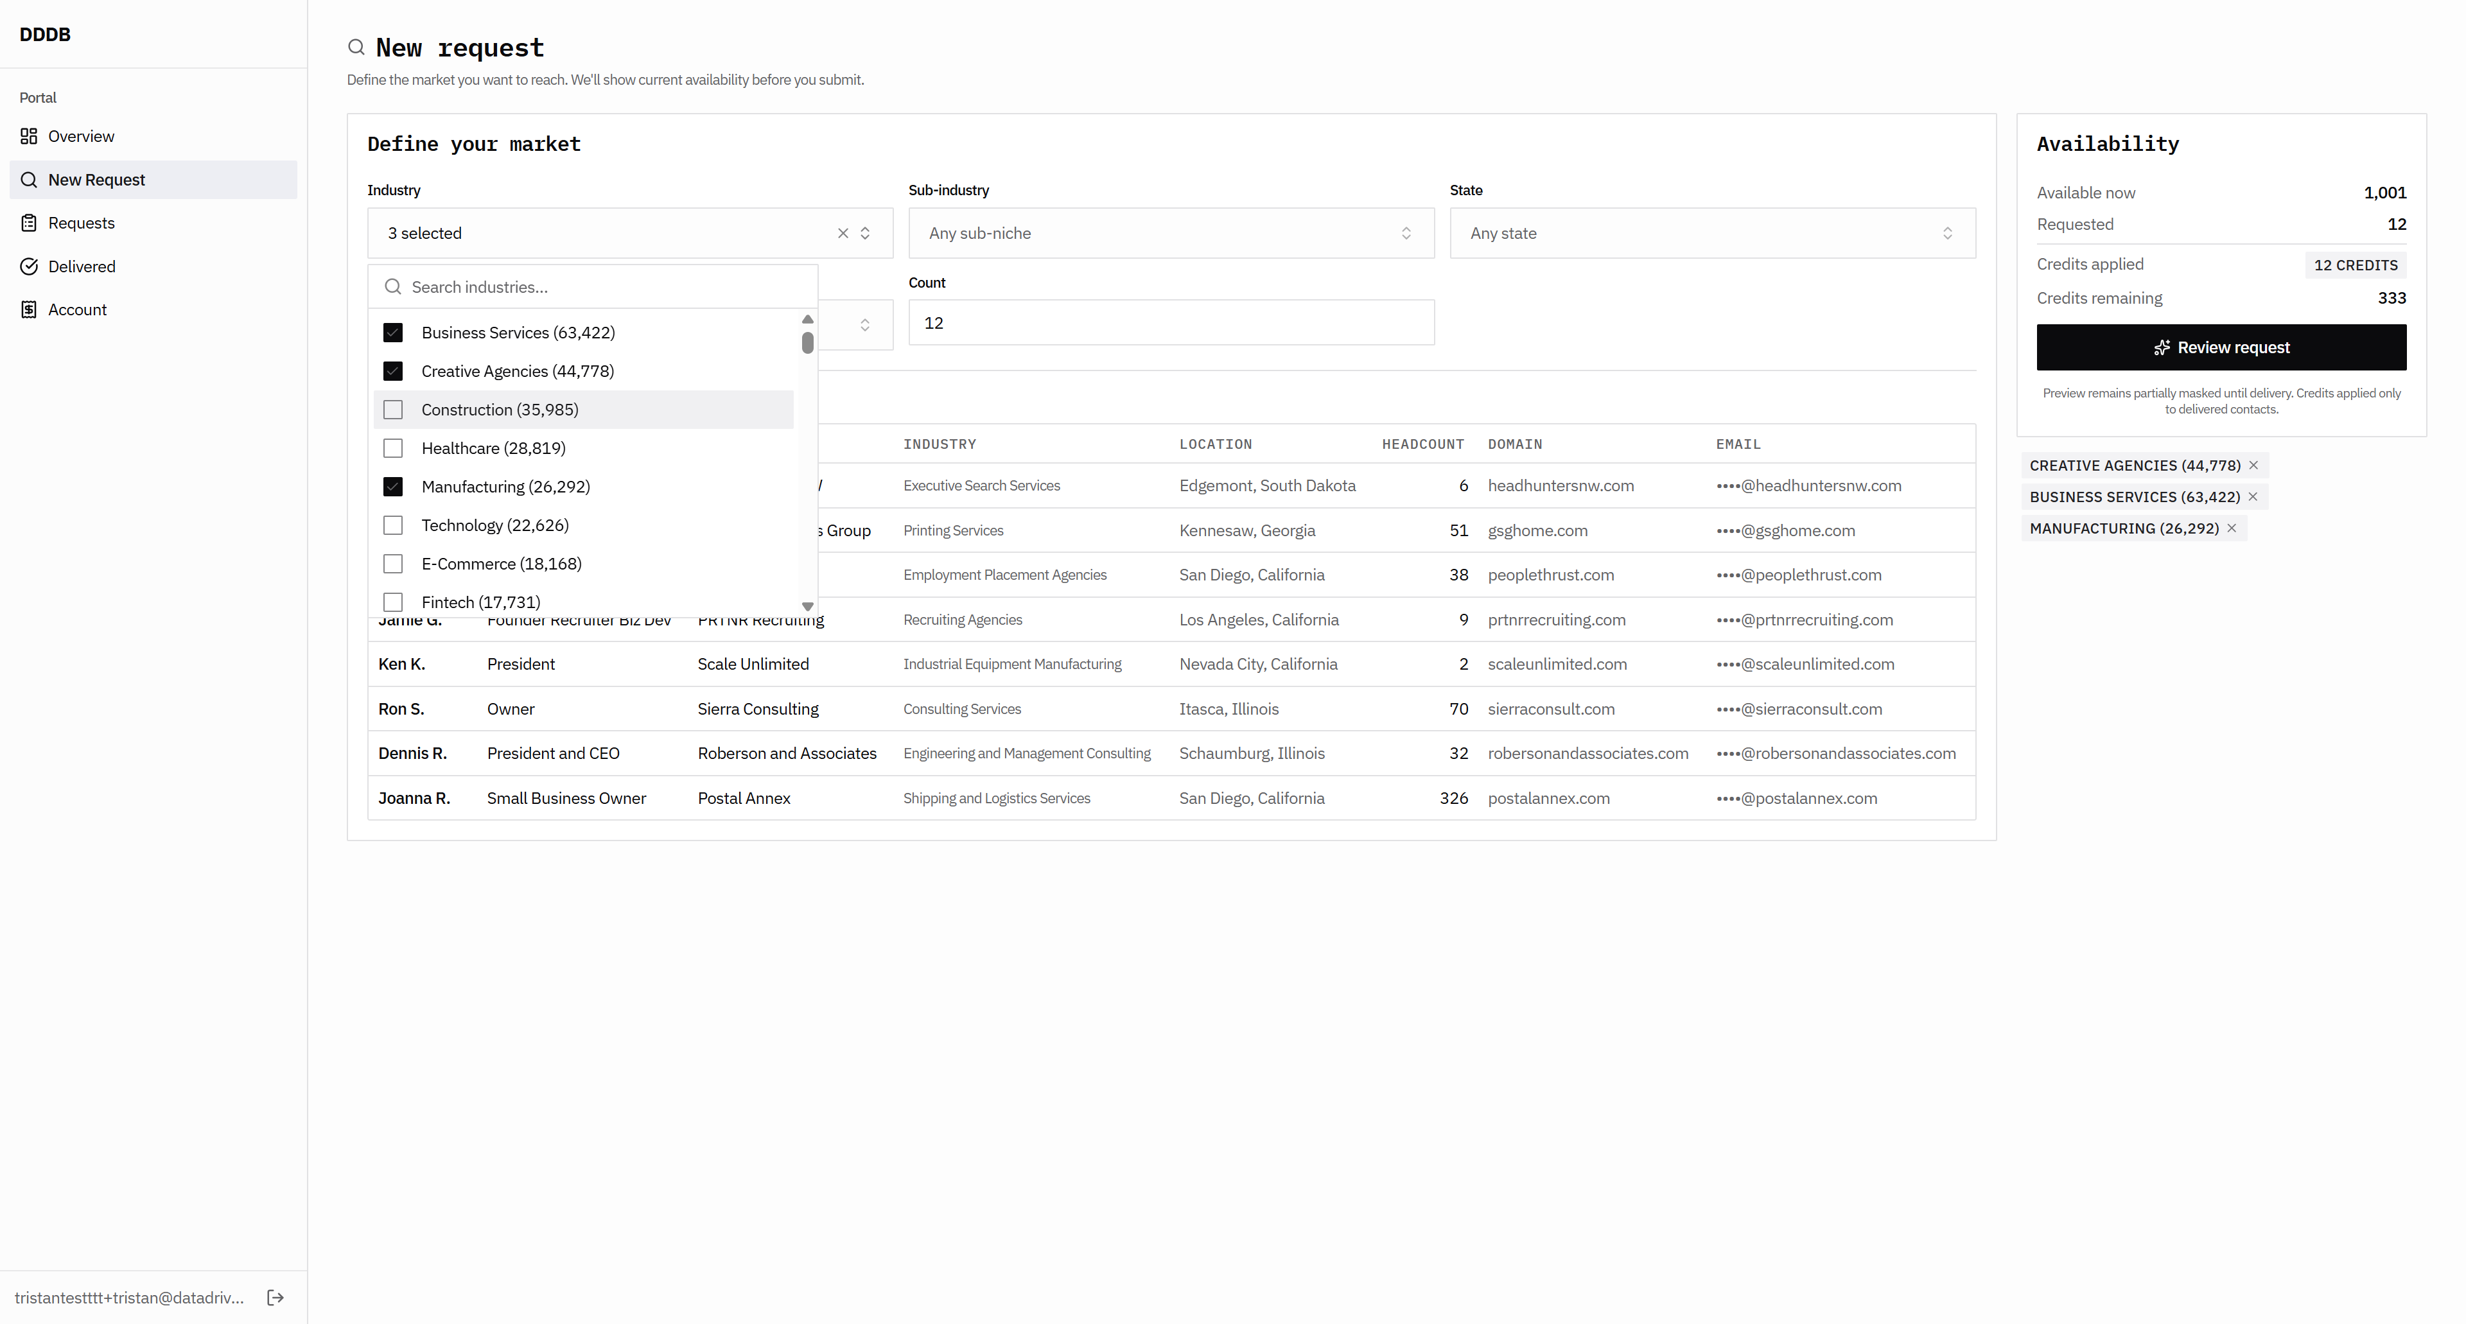Check the Construction checkbox
The height and width of the screenshot is (1324, 2466).
[x=392, y=410]
